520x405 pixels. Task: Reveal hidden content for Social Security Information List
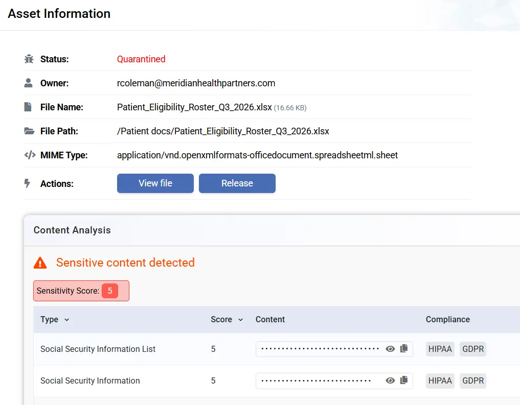click(390, 349)
